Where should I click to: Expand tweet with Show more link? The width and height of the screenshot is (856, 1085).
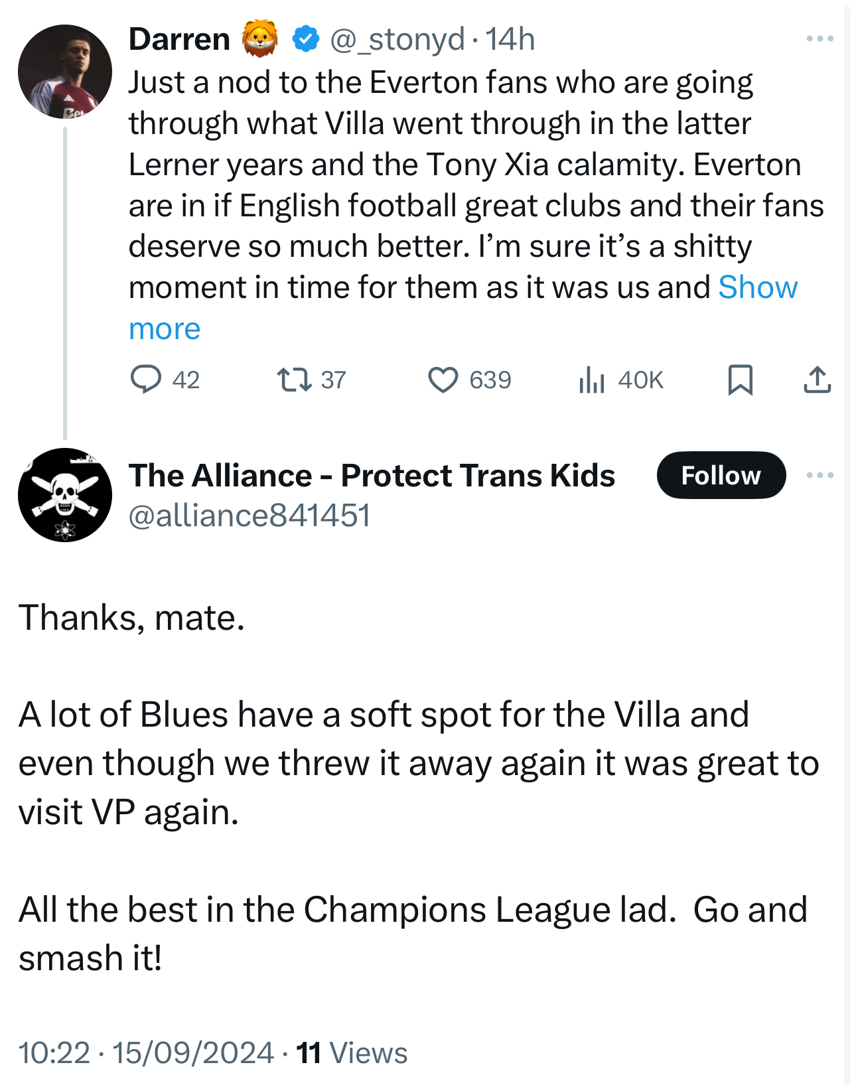(757, 287)
